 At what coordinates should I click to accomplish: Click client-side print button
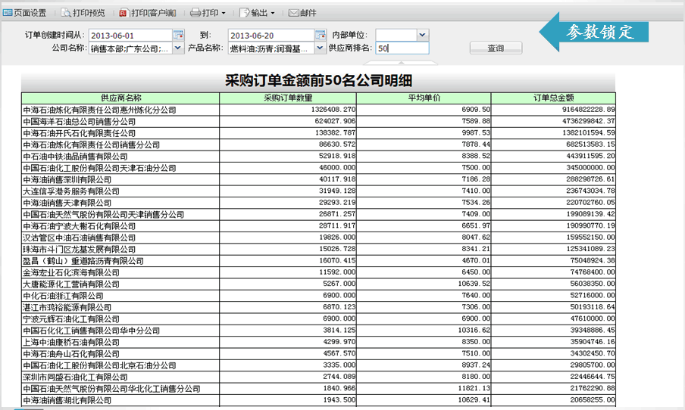tap(148, 13)
